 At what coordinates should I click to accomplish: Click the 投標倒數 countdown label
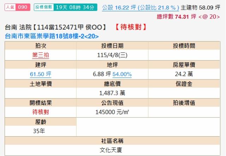(x=44, y=7)
